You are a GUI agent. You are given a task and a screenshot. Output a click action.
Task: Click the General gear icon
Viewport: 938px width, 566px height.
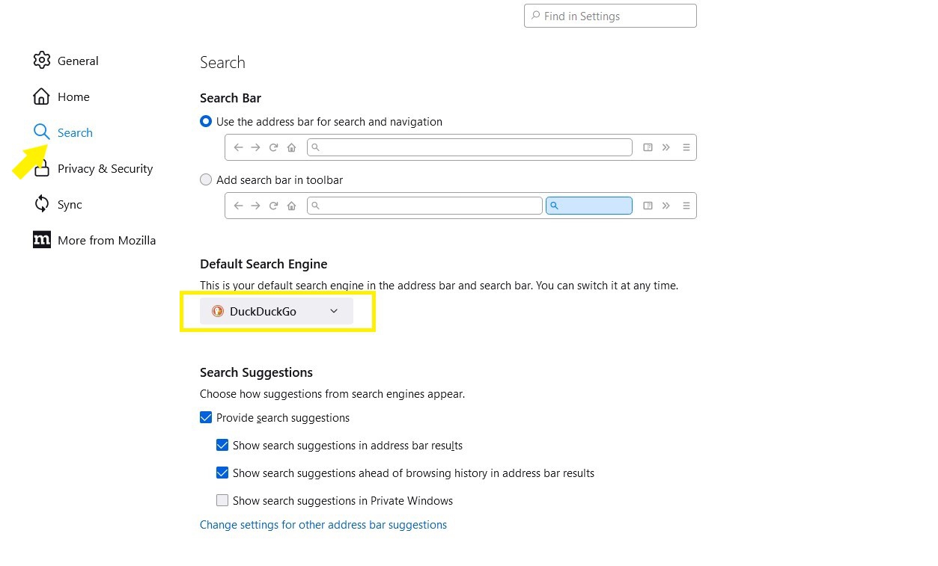pyautogui.click(x=42, y=61)
